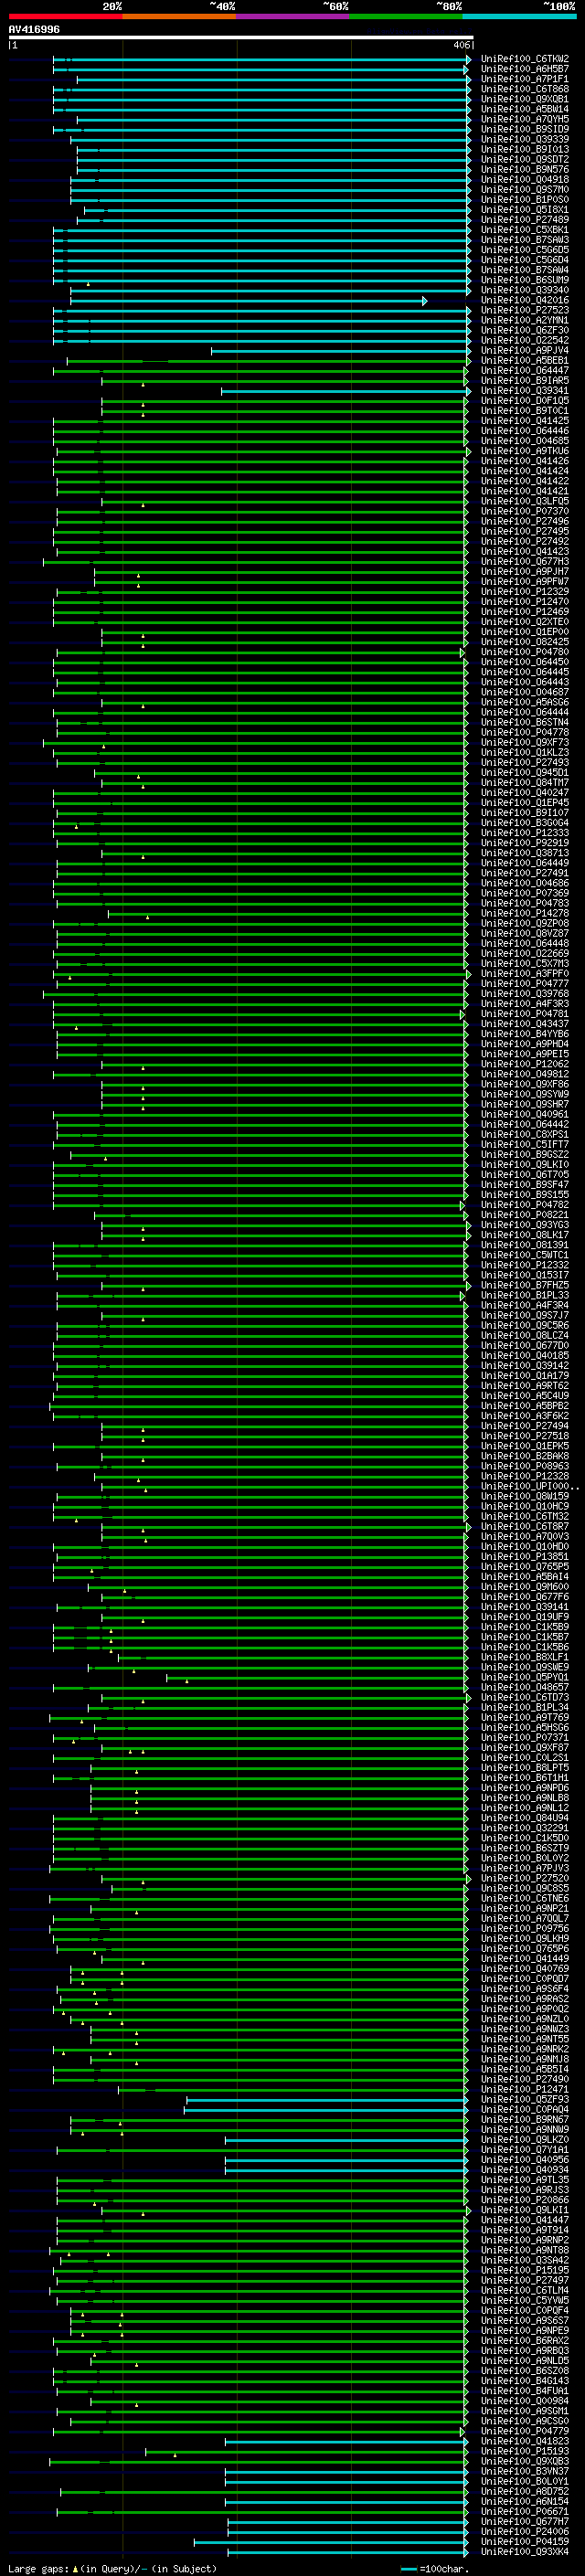Click the cyan alignment bar for P04159
This screenshot has width=585, height=2576.
click(330, 2543)
